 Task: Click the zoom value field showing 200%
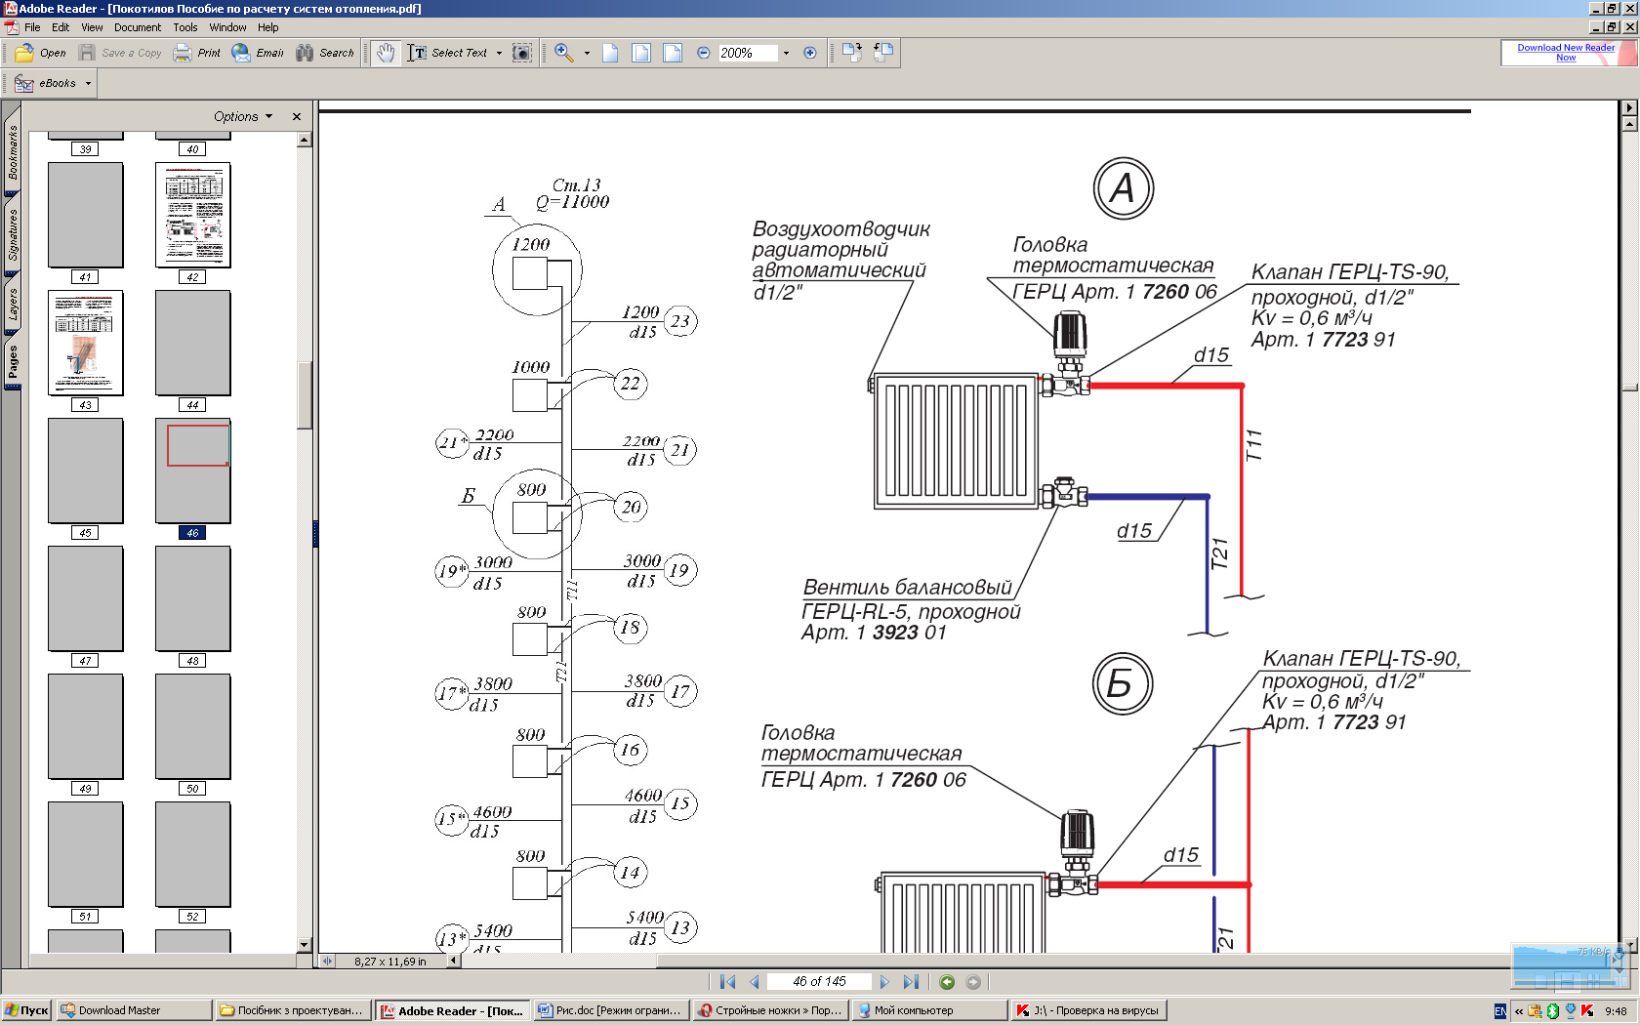click(748, 53)
